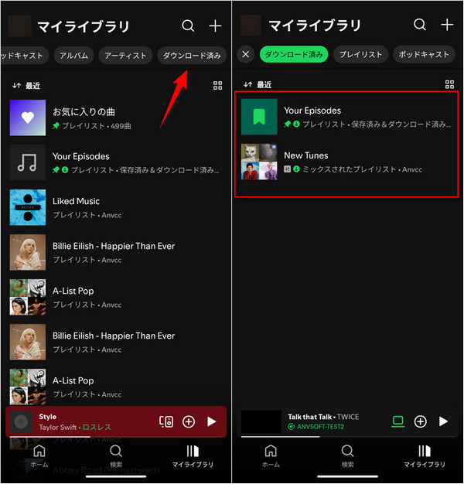Deselect the green ダウンロード済み chip on right screen
Screen dimensions: 464x484
pyautogui.click(x=294, y=54)
